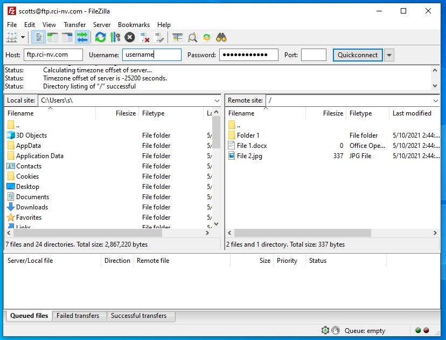Screen dimensions: 446x340
Task: Go to parent folder in remote pane
Action: click(x=234, y=125)
